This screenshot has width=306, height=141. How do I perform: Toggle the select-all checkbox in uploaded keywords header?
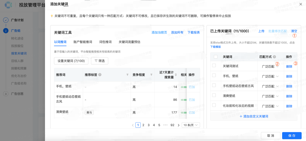(216, 57)
